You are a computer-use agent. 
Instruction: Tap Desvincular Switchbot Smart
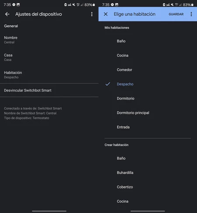tap(49, 90)
